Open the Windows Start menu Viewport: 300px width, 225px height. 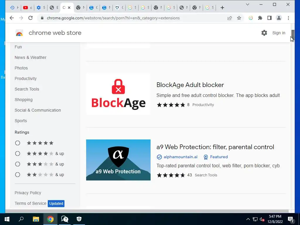(7, 219)
